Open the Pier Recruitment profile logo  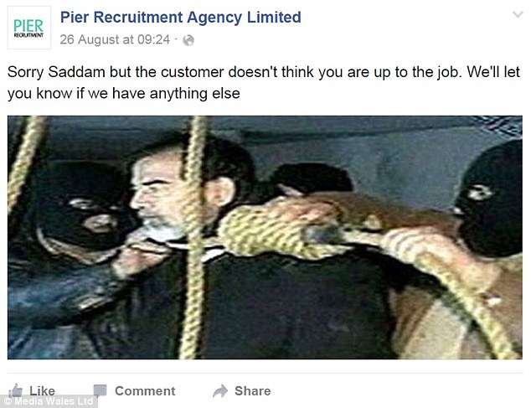tap(29, 28)
